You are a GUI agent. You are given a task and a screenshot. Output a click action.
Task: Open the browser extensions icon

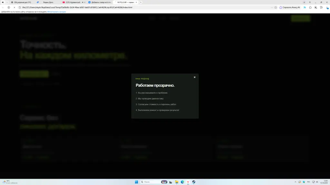point(310,7)
